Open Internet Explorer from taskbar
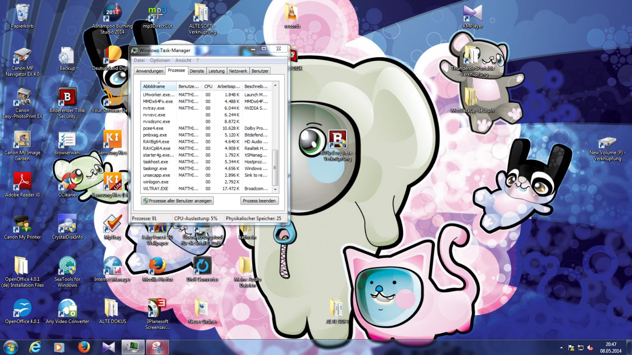The image size is (632, 355). tap(35, 347)
